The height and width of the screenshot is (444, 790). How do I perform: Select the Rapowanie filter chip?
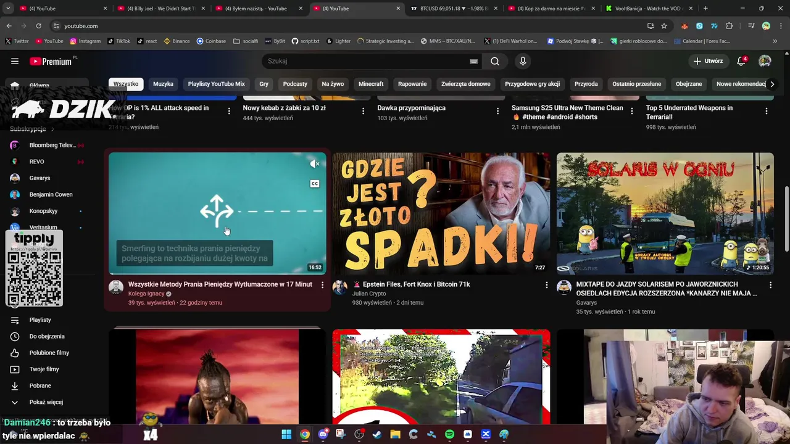412,84
